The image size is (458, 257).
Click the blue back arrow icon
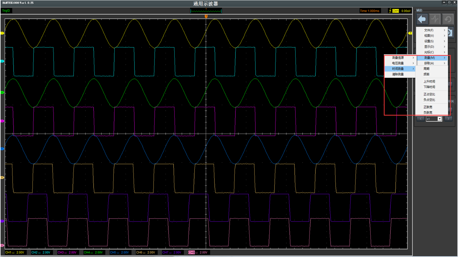click(422, 19)
